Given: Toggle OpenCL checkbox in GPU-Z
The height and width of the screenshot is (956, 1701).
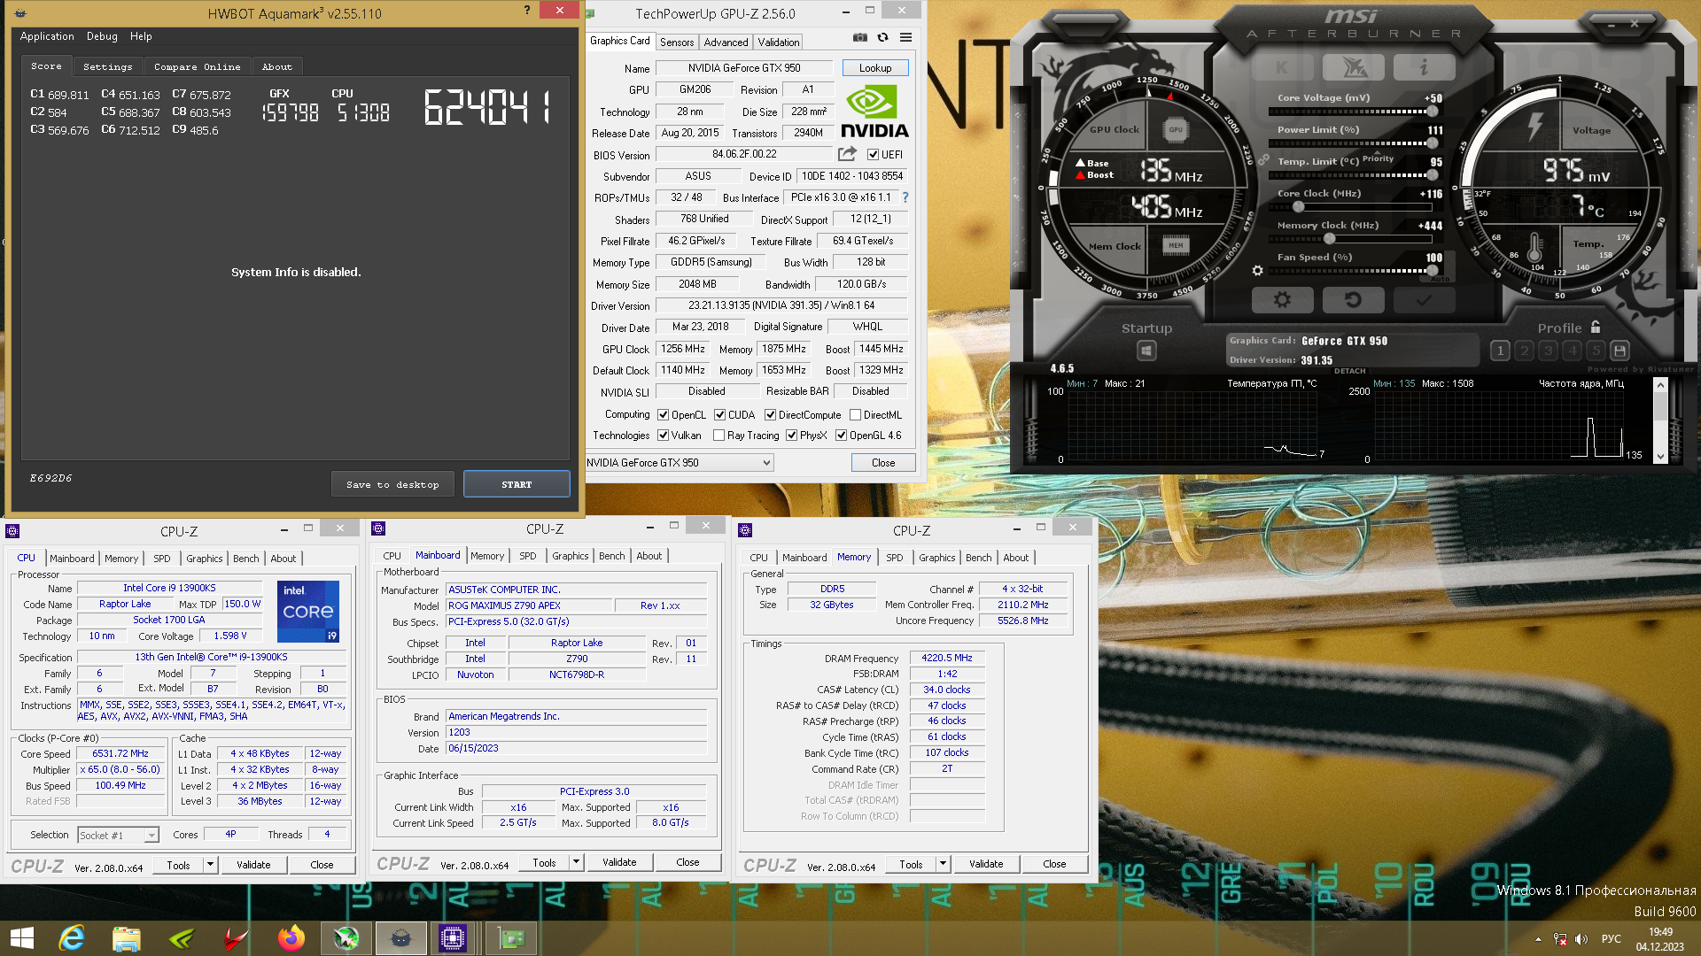Looking at the screenshot, I should [x=663, y=415].
